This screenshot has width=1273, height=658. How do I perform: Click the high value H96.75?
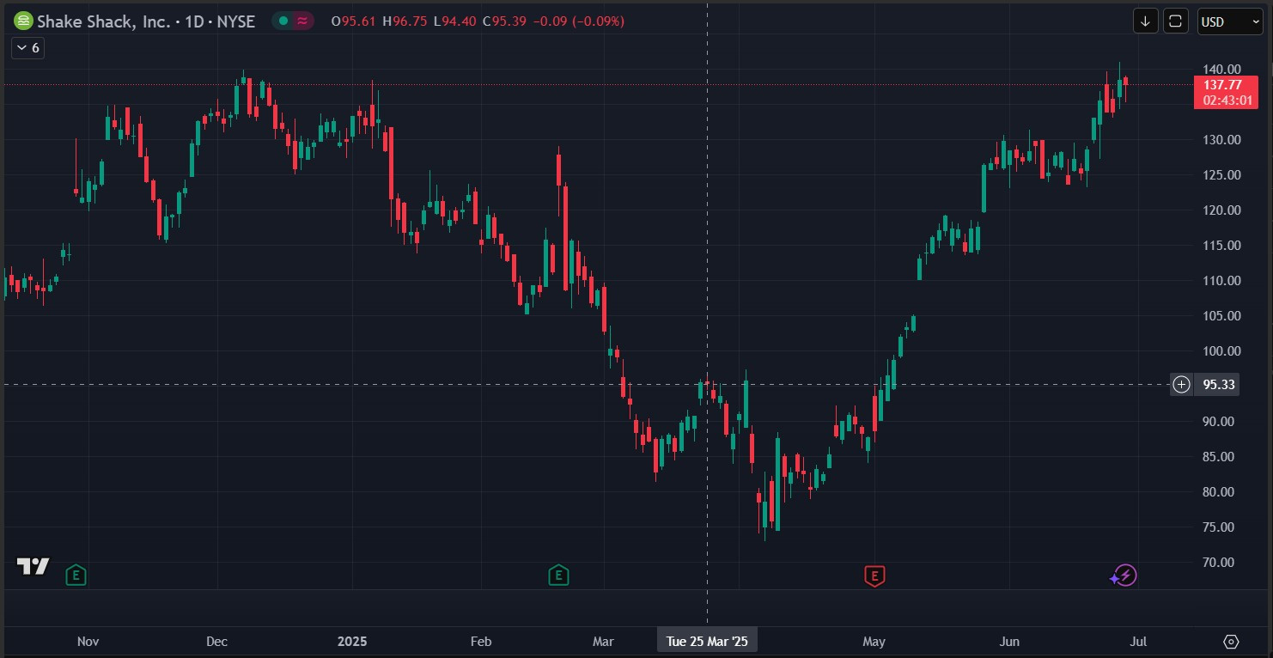coord(405,21)
